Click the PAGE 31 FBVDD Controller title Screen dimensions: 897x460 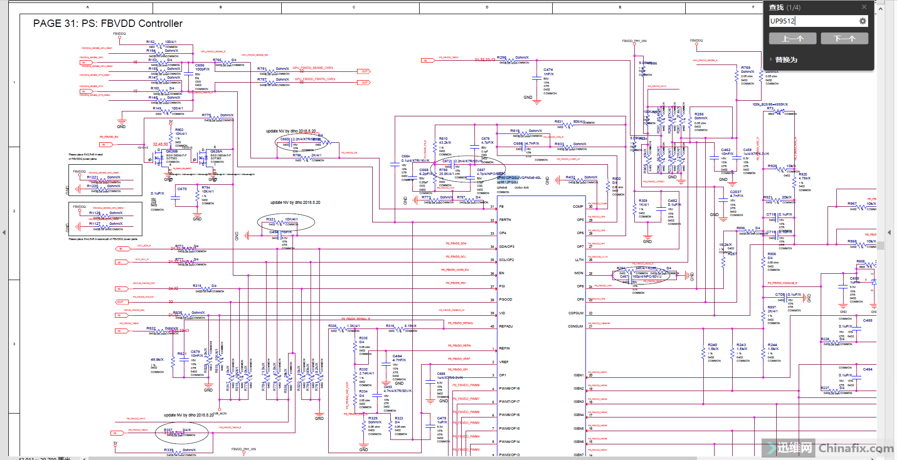click(108, 23)
